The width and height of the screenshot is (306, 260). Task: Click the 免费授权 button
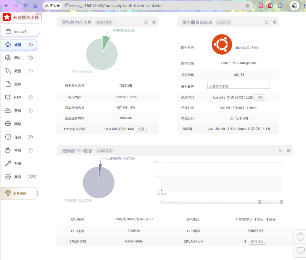(x=19, y=194)
